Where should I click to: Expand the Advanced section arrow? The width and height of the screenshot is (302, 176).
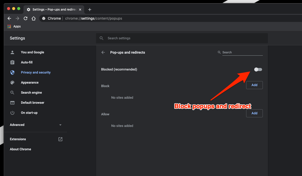point(60,125)
